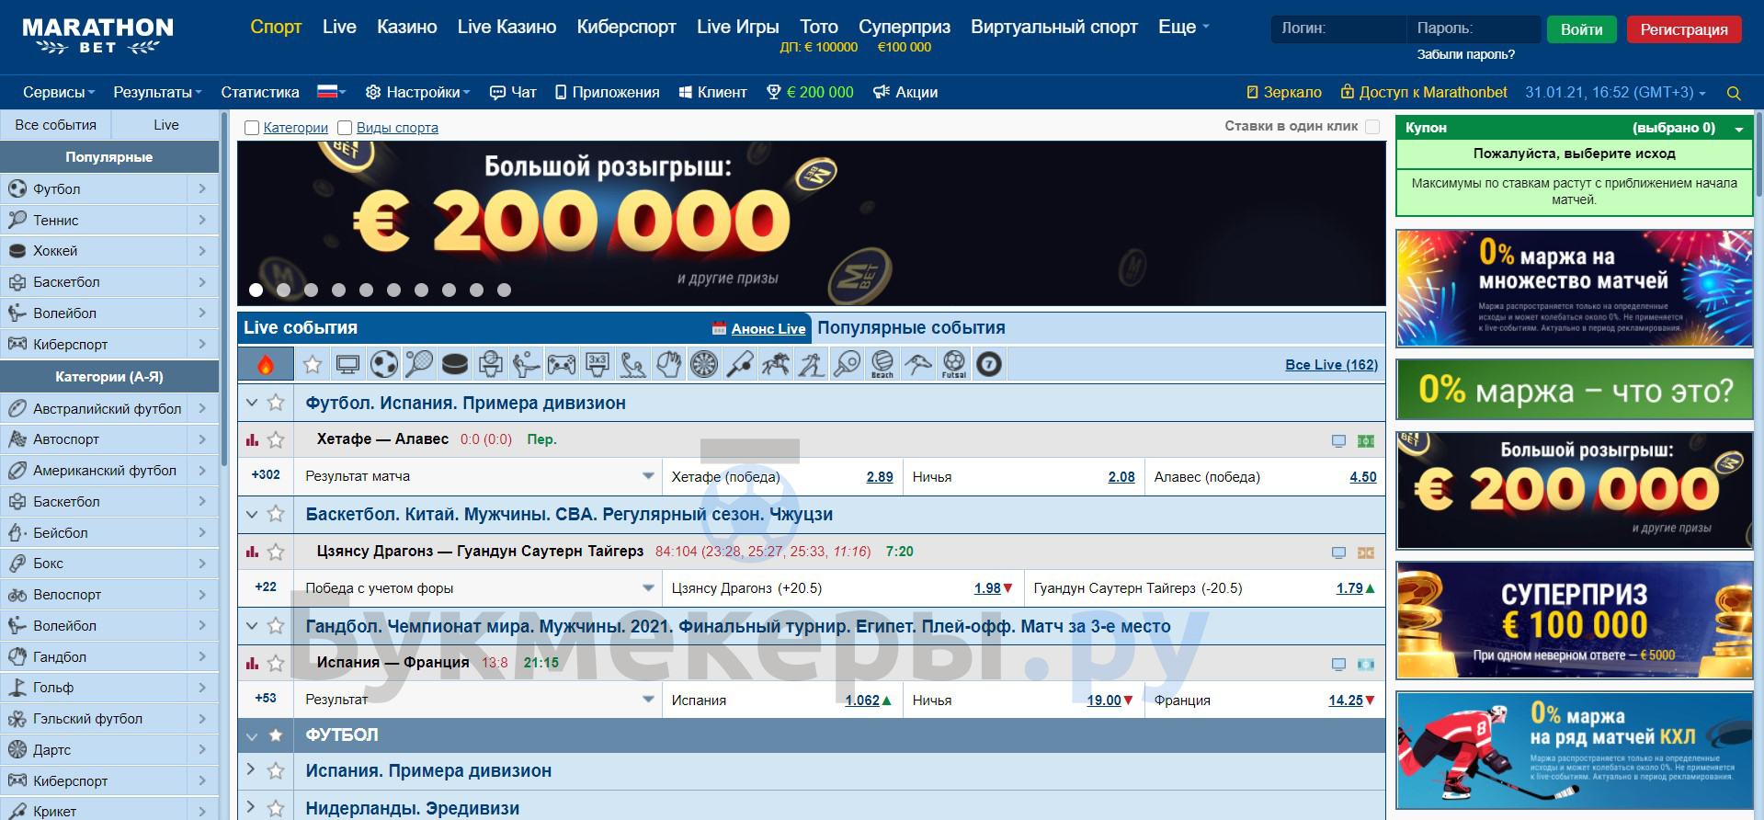The image size is (1764, 820).
Task: Open the site search magnifier
Action: pos(1734,93)
